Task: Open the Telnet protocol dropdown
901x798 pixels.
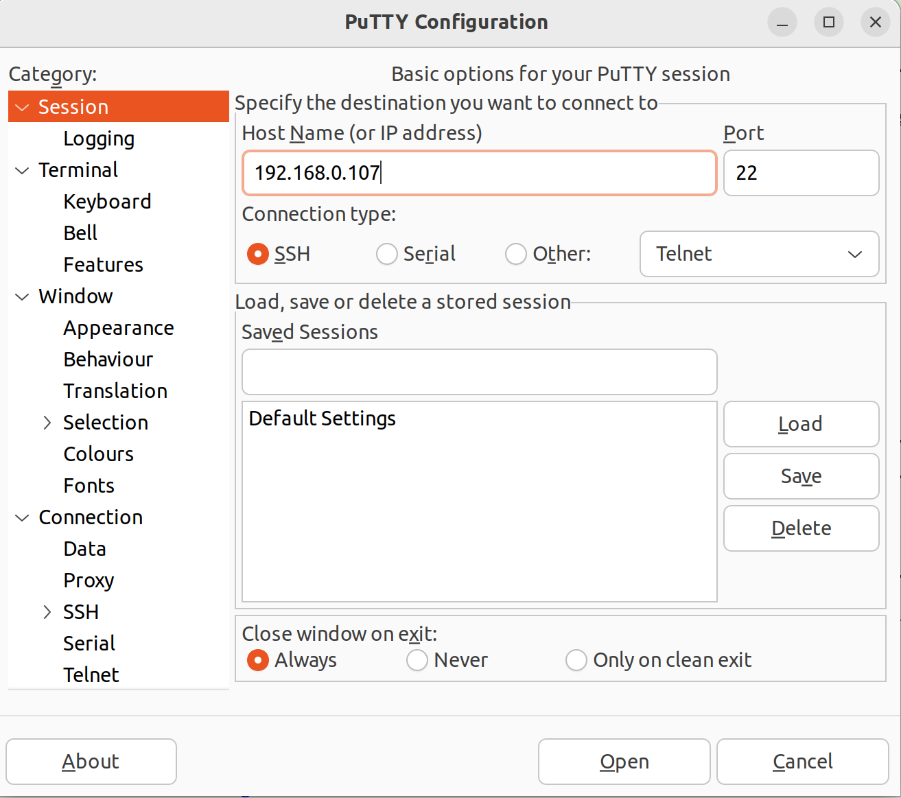Action: click(x=760, y=254)
